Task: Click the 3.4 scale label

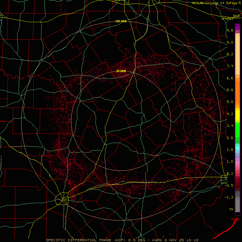Action: (x=230, y=126)
